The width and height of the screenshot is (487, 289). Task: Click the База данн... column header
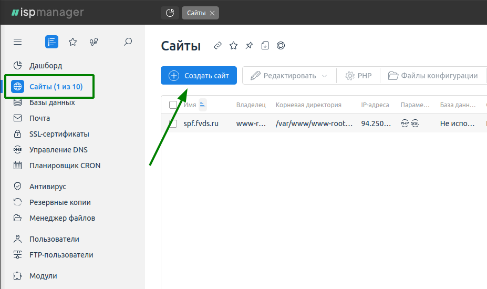coord(458,105)
